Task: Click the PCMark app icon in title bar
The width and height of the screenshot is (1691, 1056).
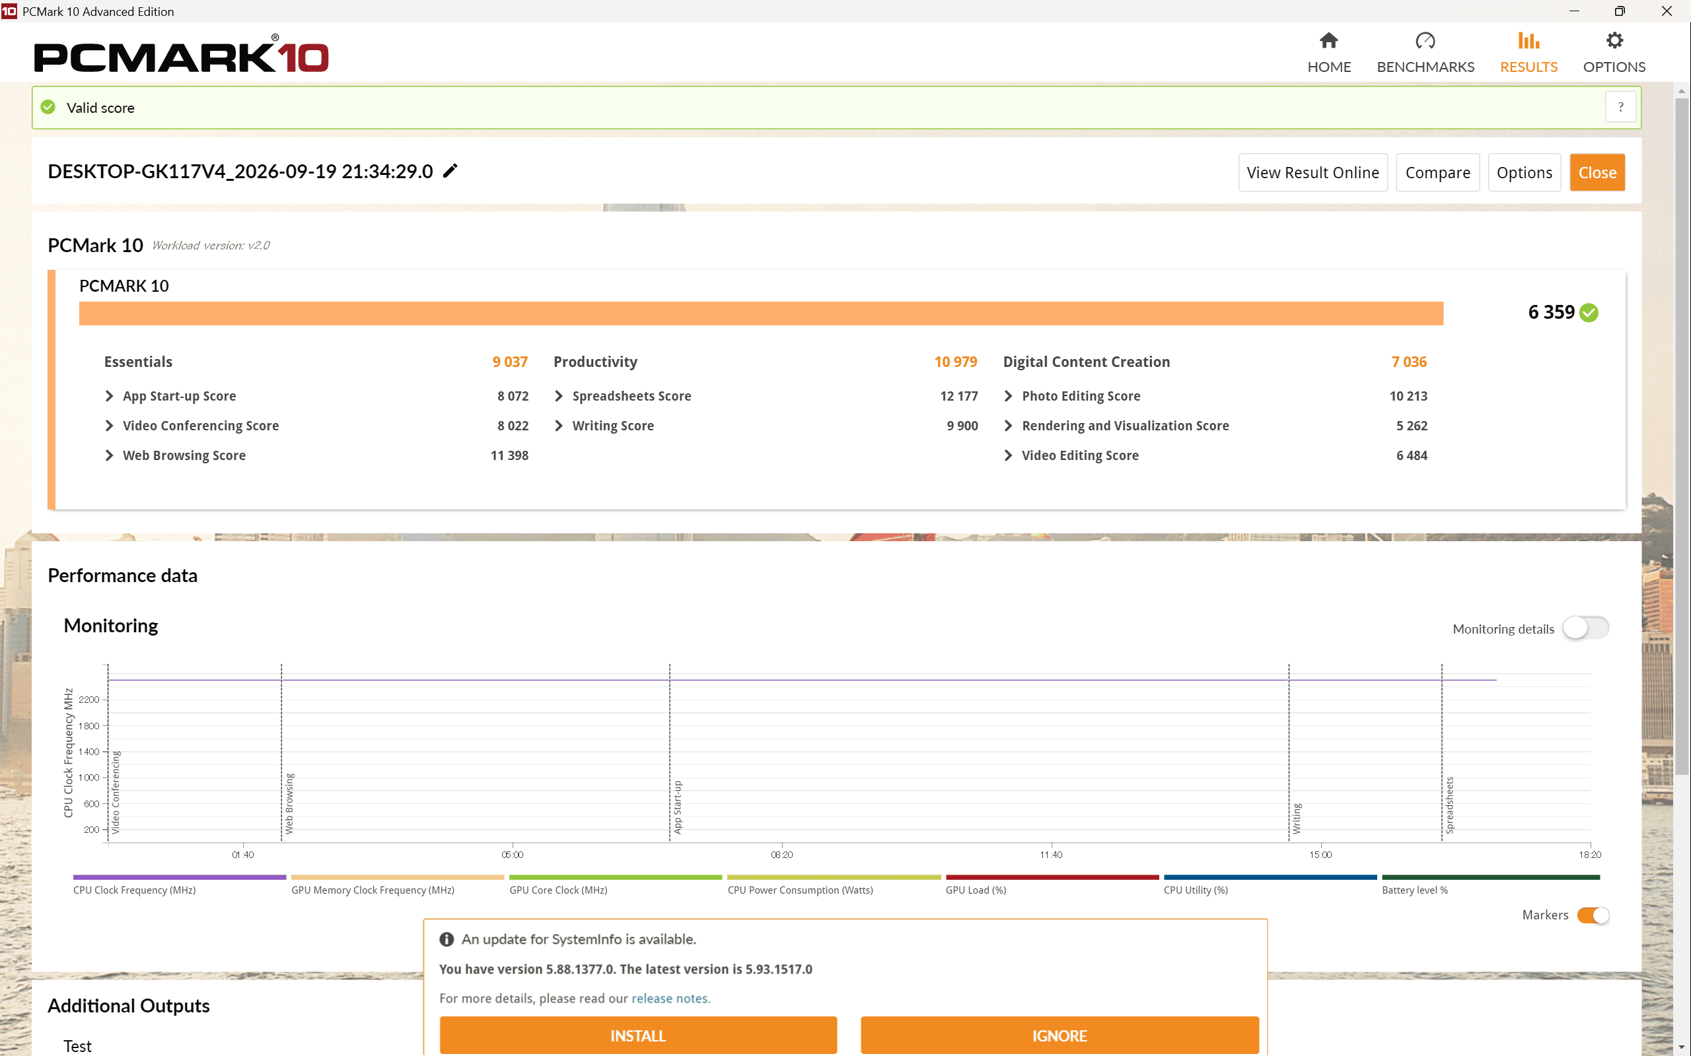Action: 9,11
